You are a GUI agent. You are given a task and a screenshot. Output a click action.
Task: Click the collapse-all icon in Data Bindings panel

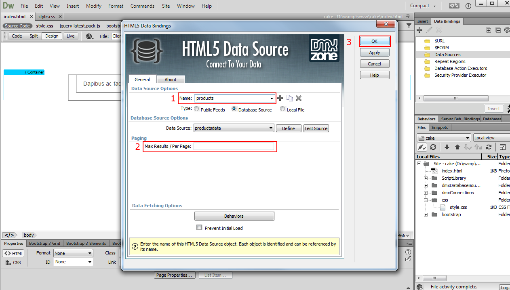point(498,30)
